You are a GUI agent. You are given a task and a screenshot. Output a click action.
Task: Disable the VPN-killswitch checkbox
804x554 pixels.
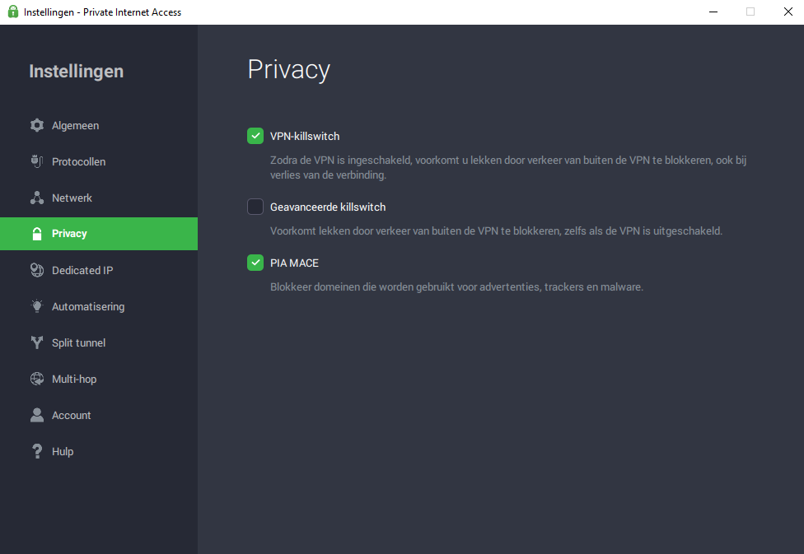255,135
